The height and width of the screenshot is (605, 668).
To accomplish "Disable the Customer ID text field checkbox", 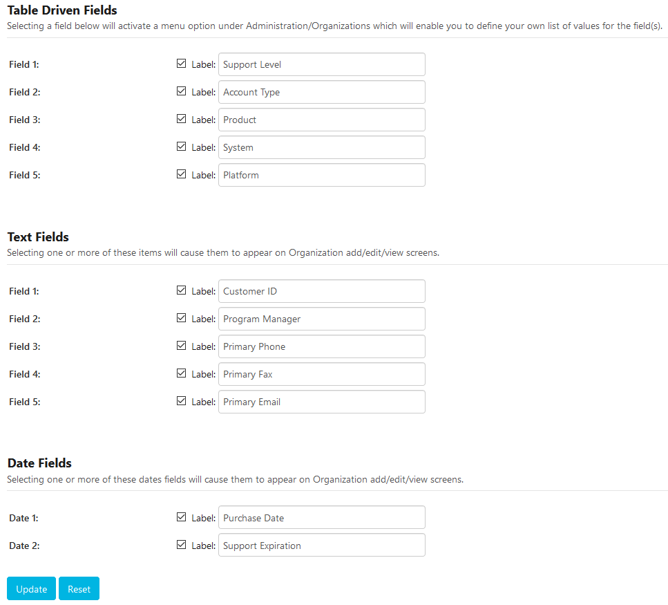I will coord(182,290).
